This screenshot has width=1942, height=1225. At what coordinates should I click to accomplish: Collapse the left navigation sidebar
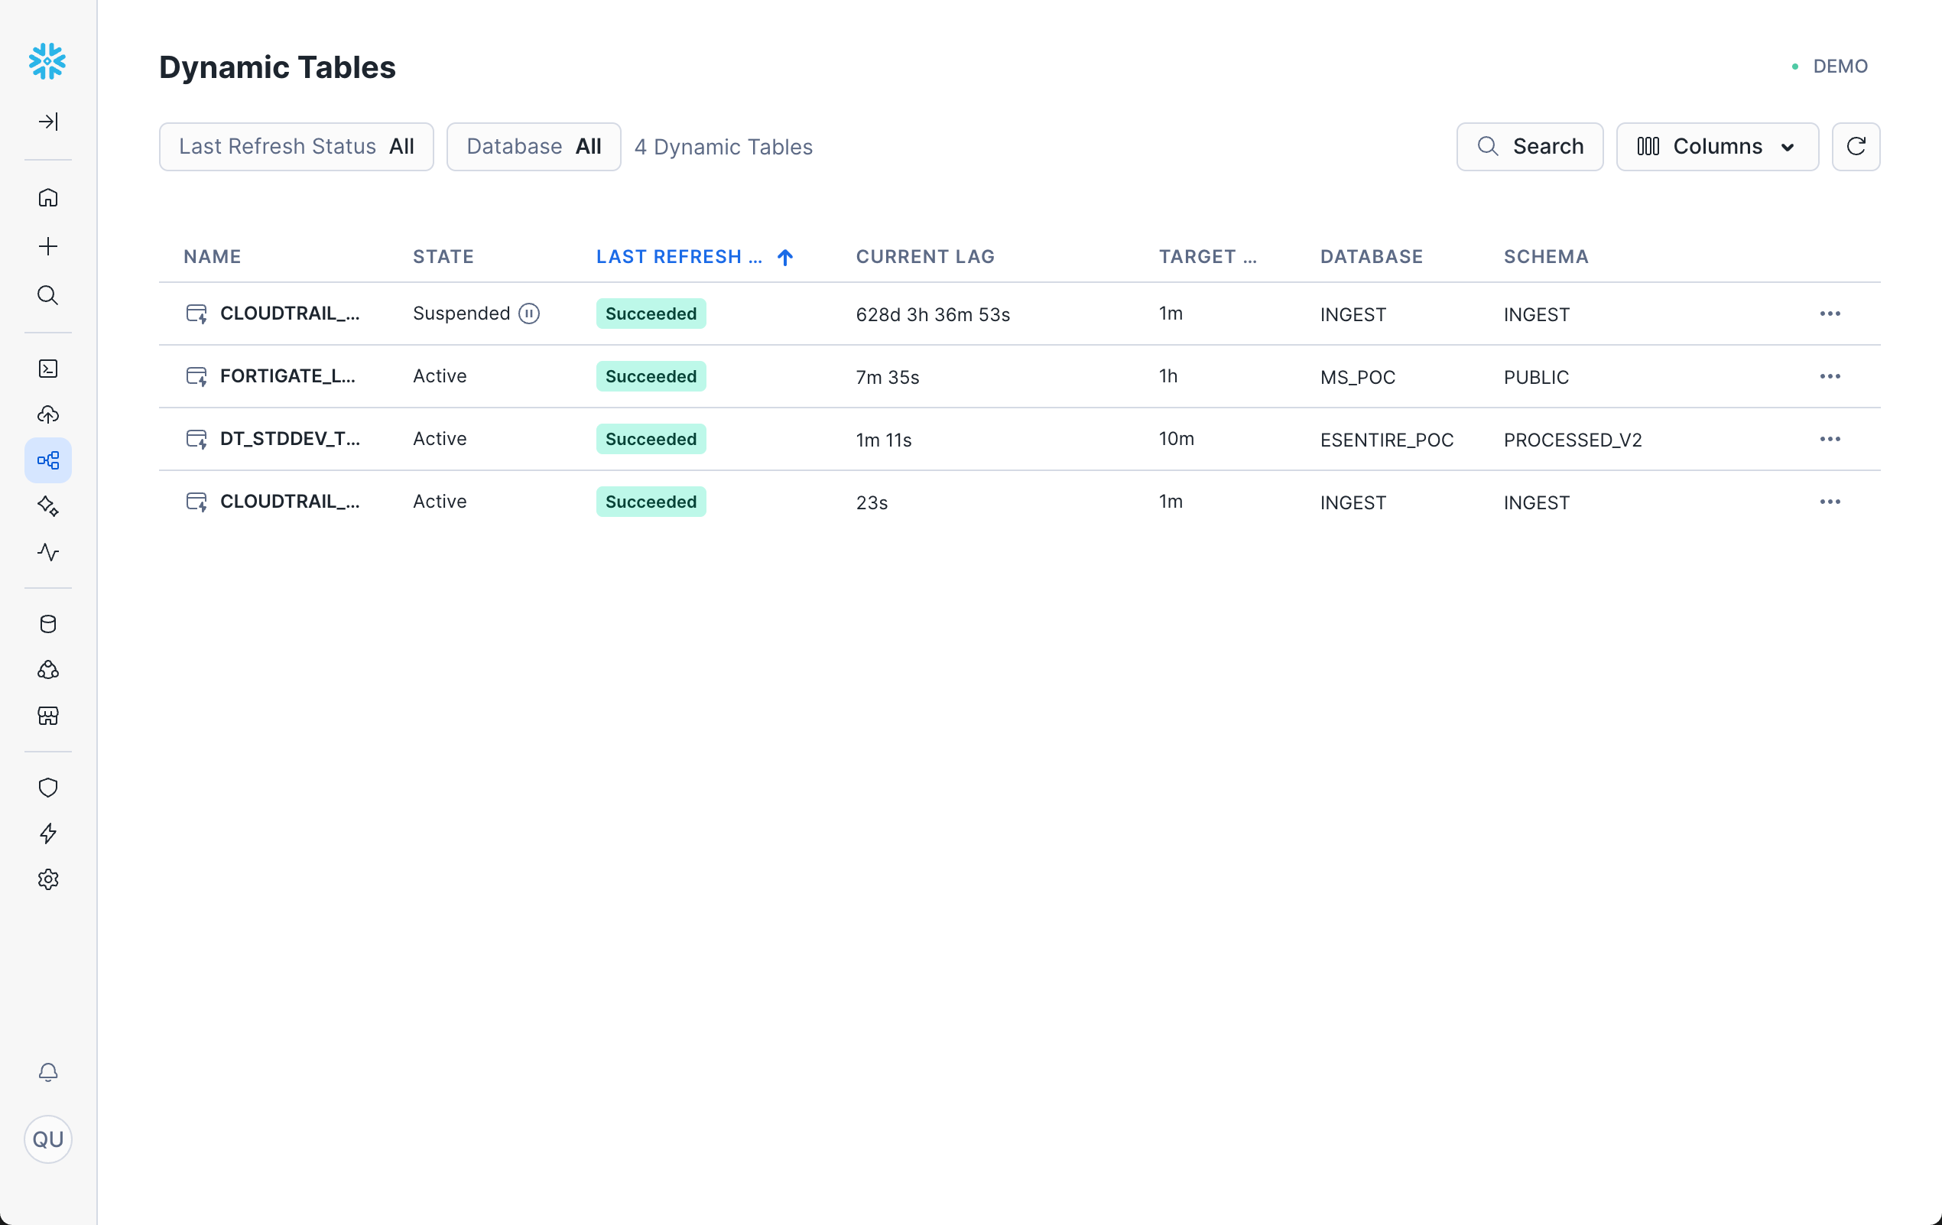pos(48,121)
